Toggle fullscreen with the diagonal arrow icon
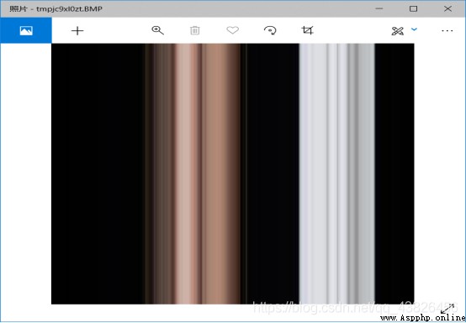 447,309
